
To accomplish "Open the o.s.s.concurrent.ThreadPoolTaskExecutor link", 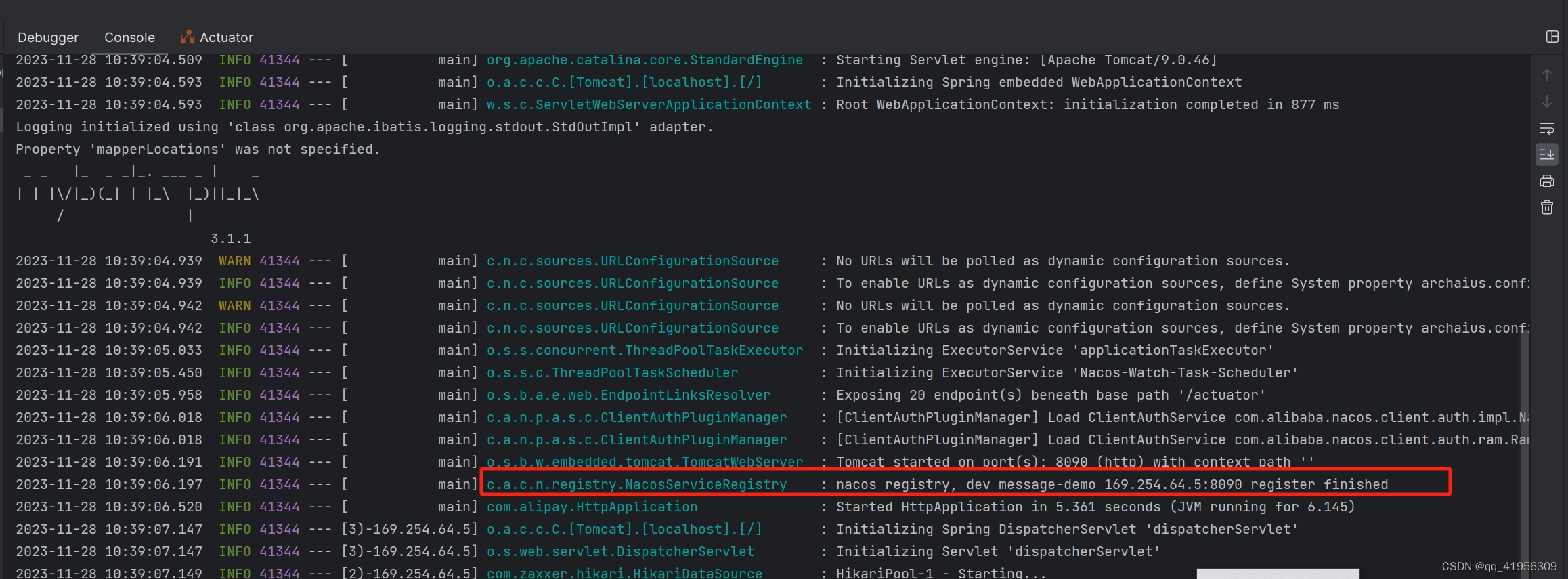I will point(645,350).
